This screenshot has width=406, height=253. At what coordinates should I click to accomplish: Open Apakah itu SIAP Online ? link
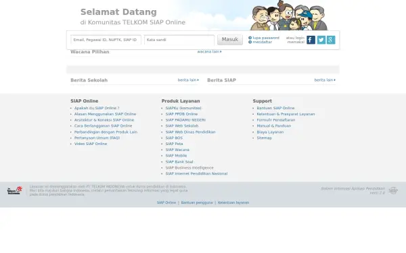[x=97, y=108]
